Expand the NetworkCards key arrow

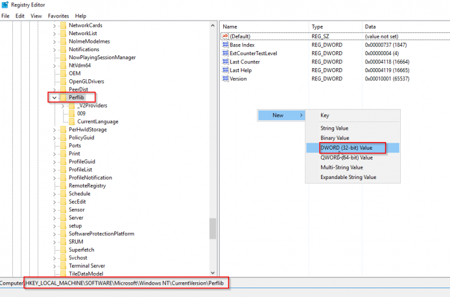pyautogui.click(x=54, y=26)
